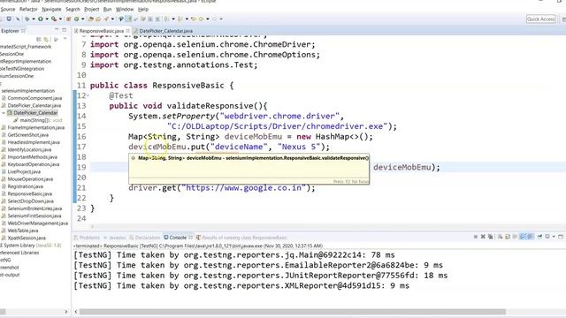Open the Help menu
Screen dimensions: 566x318
pos(143,9)
